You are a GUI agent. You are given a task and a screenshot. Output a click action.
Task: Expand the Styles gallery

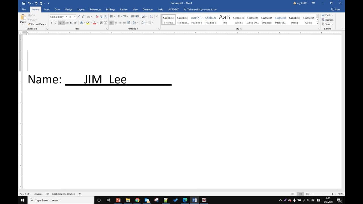pyautogui.click(x=317, y=24)
